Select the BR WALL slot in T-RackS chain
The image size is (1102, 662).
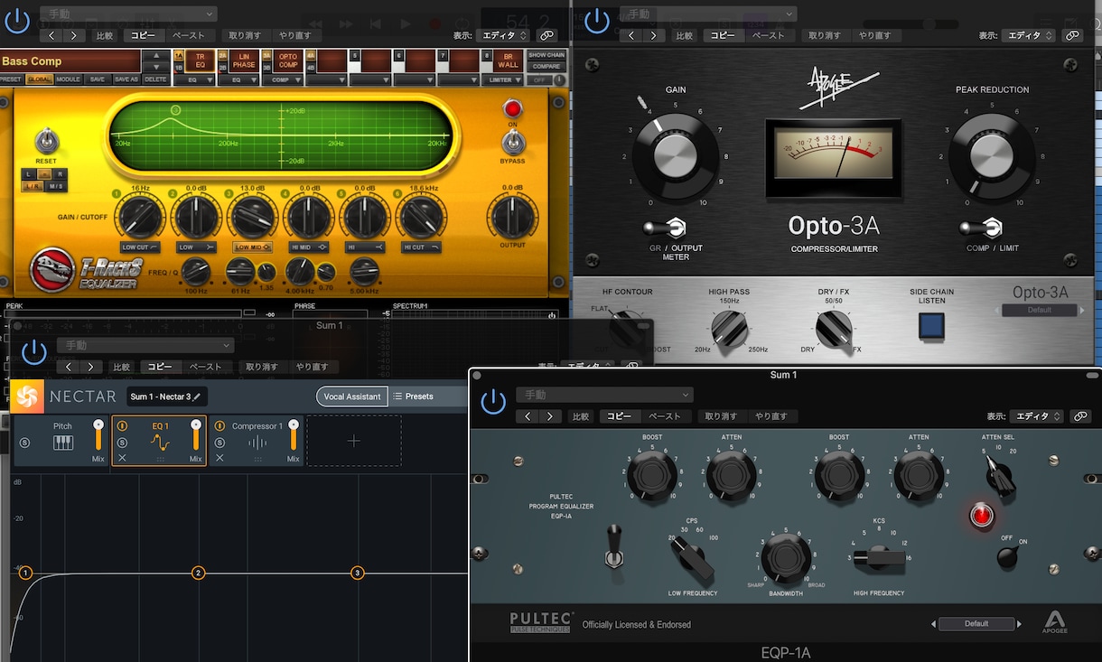pyautogui.click(x=508, y=61)
